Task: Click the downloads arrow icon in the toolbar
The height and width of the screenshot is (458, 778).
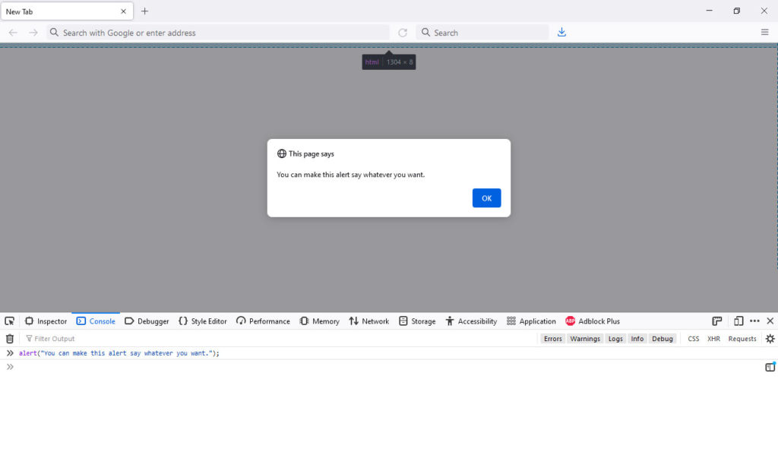Action: pyautogui.click(x=561, y=33)
